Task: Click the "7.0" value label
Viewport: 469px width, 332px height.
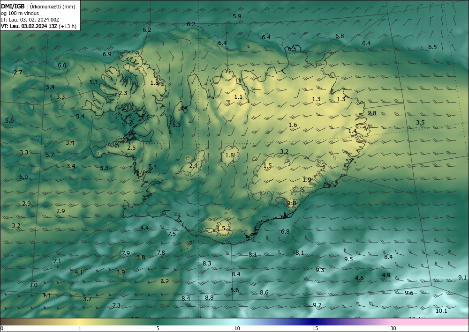Action: [33, 285]
